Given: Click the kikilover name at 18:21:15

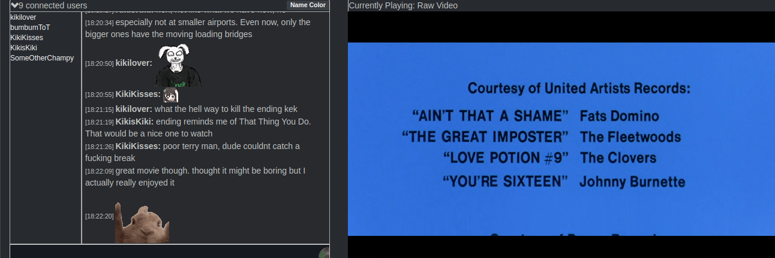Looking at the screenshot, I should tap(134, 109).
